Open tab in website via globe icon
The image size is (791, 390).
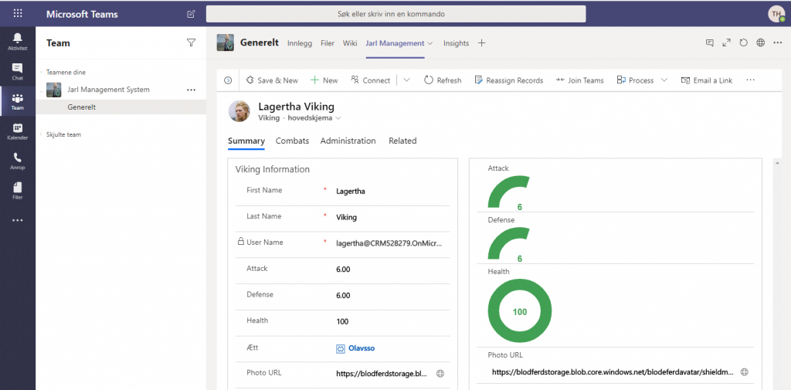tap(761, 43)
